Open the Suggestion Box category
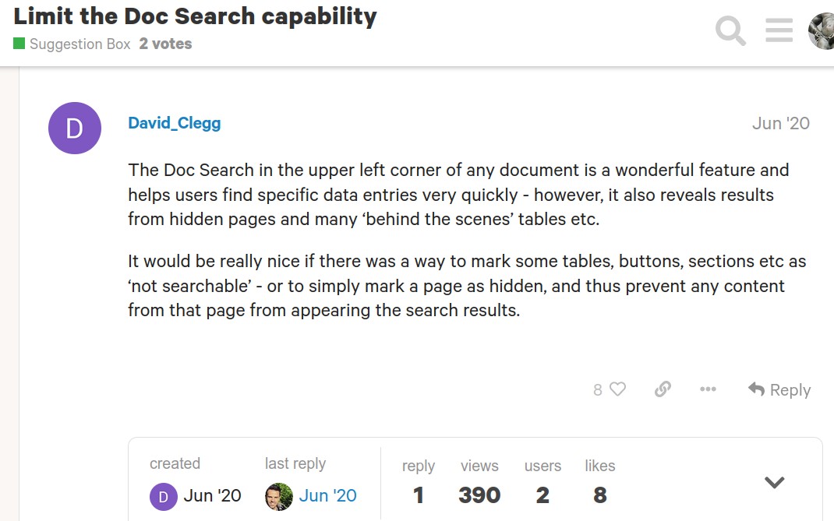The image size is (834, 521). [x=80, y=44]
